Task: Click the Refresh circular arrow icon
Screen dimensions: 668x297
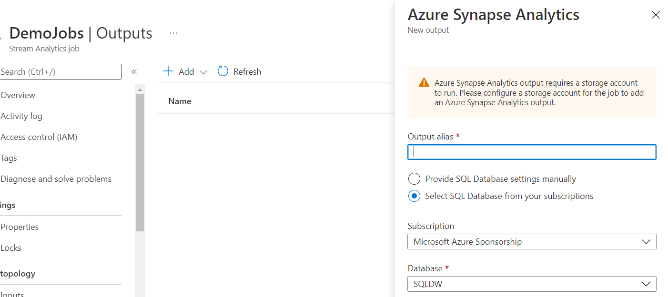Action: pyautogui.click(x=223, y=71)
